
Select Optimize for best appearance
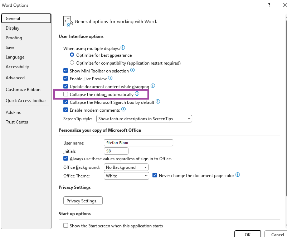click(72, 55)
